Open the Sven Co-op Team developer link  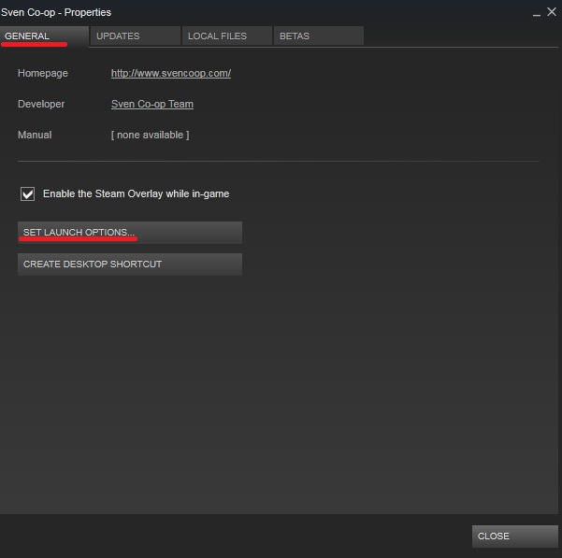pos(152,105)
